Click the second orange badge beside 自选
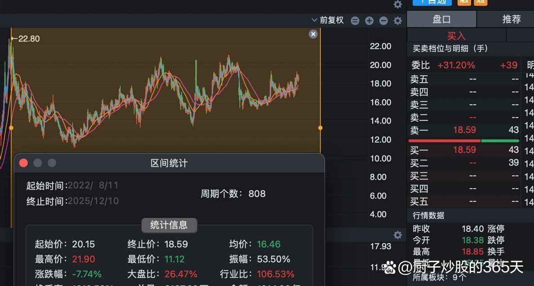 [481, 2]
